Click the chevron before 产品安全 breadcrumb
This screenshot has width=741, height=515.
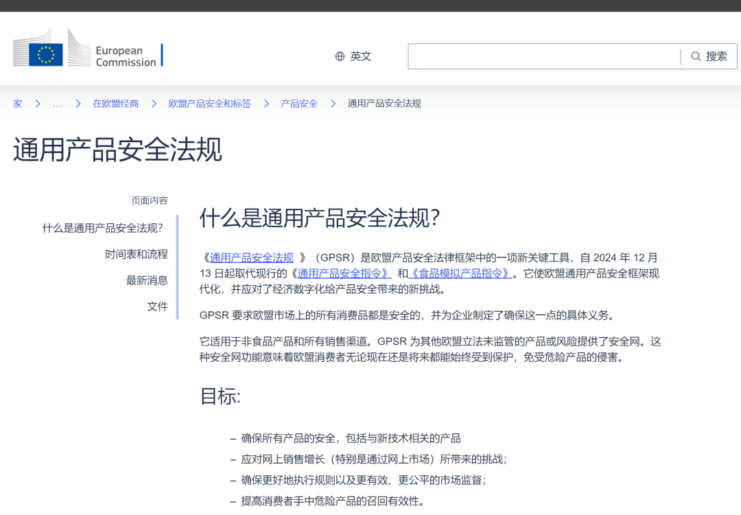point(266,103)
